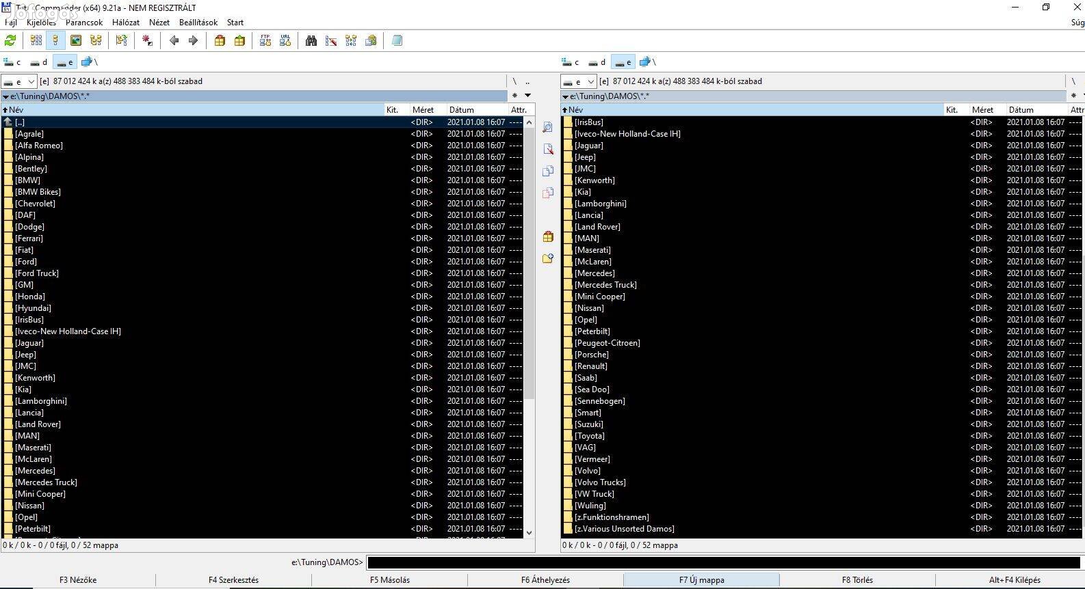Click the F4 Szerkesztés button
The image size is (1085, 589).
pos(233,580)
